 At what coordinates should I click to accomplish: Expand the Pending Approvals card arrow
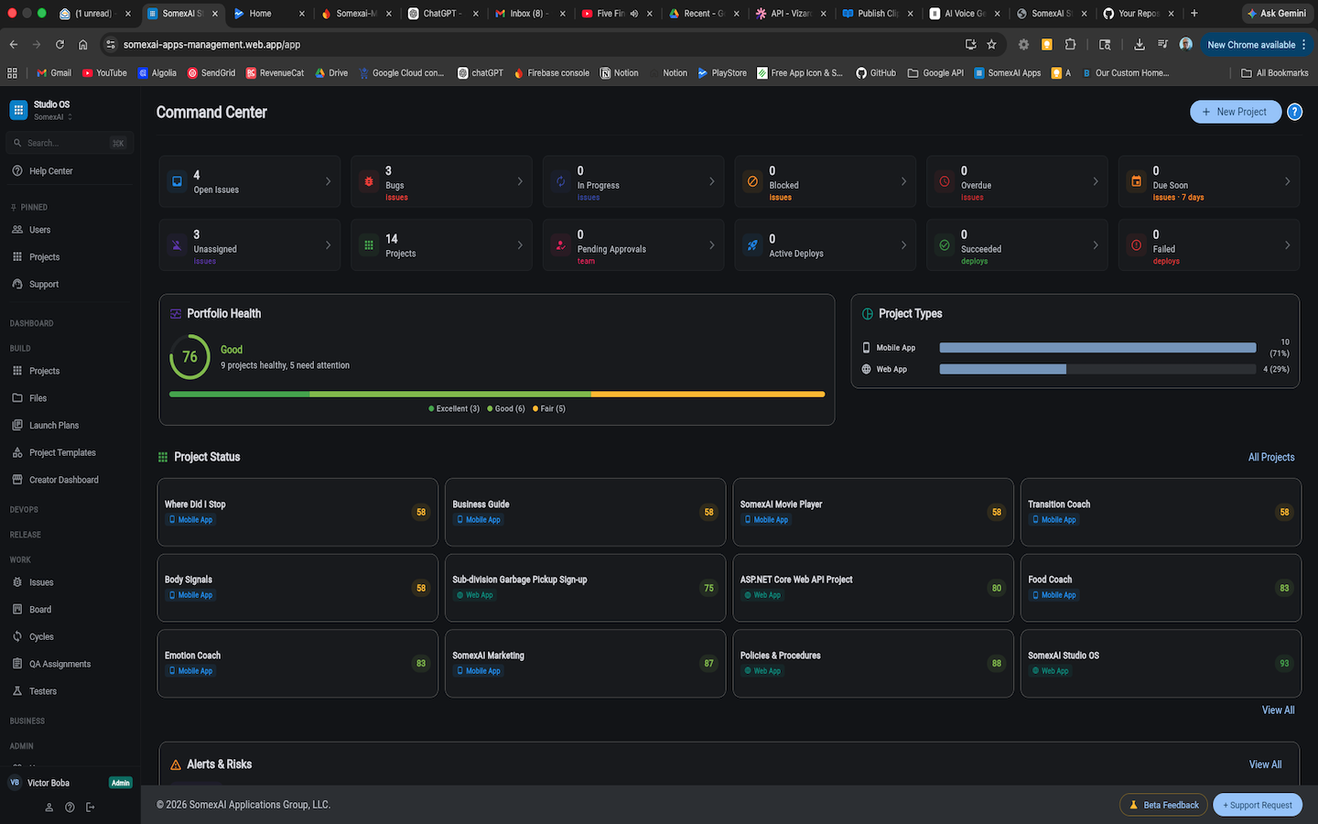point(711,244)
